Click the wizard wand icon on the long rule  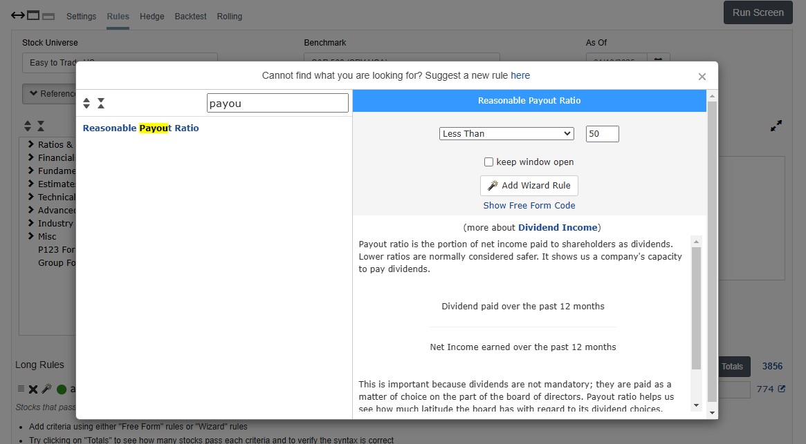[46, 389]
